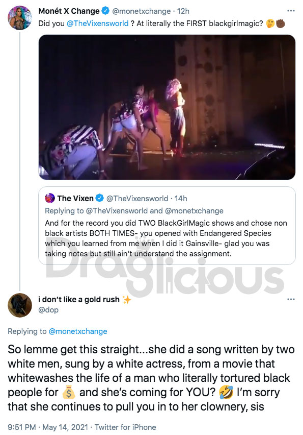Screen dimensions: 303x435
Task: Click Monét X Change's verified badge
Action: click(105, 11)
